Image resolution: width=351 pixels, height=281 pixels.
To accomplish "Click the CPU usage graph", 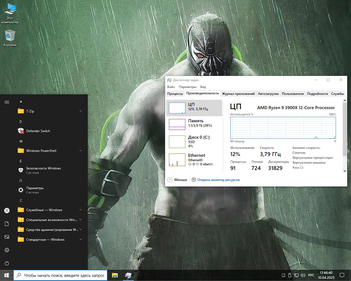I will [x=283, y=128].
